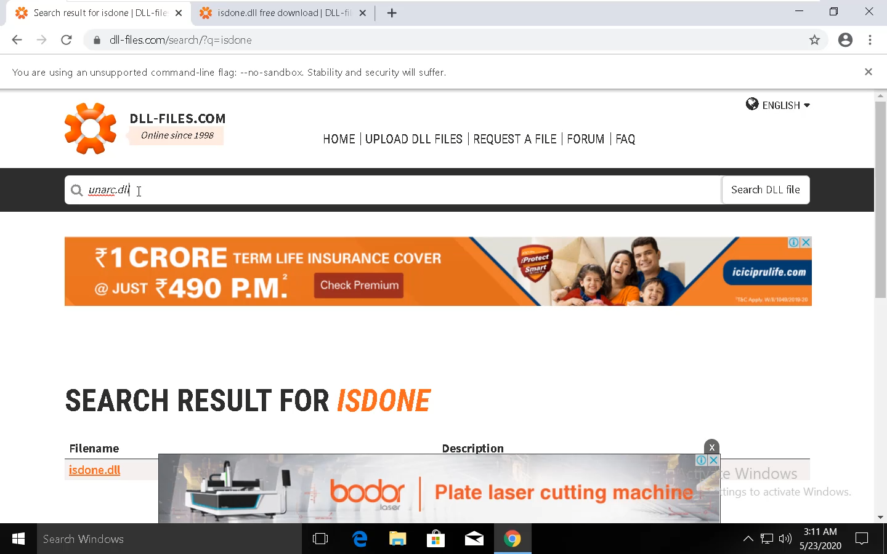Click the DLL-FILES.COM site title
This screenshot has height=554, width=887.
pos(177,118)
